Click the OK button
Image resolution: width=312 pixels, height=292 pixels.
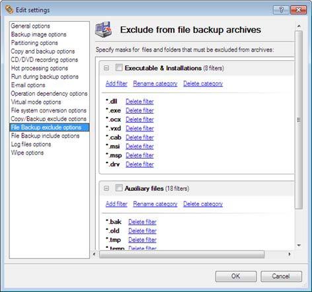tap(236, 276)
